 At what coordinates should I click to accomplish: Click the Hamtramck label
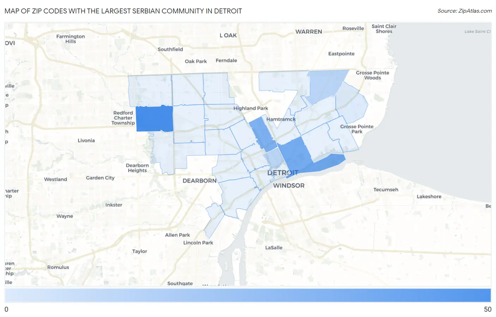pyautogui.click(x=281, y=119)
